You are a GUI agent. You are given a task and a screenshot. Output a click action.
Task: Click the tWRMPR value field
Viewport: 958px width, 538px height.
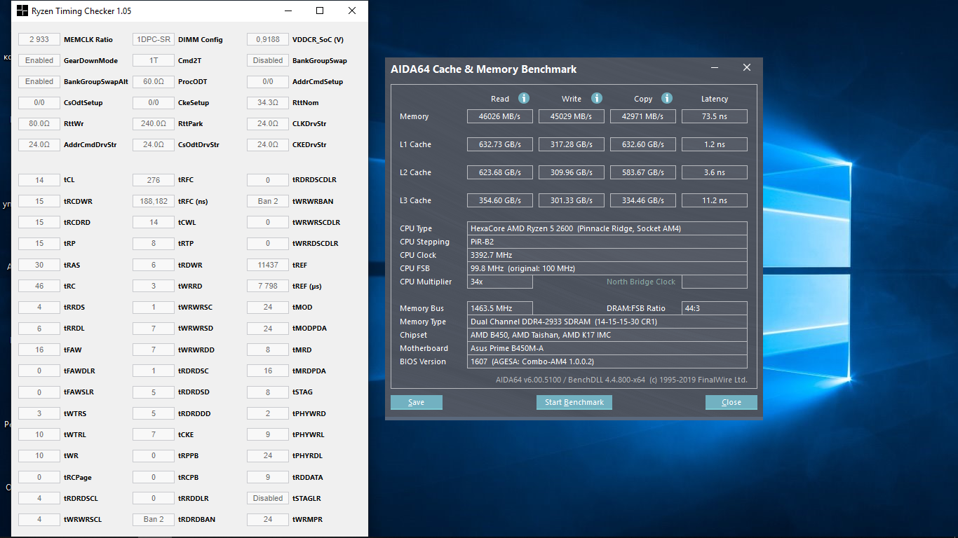coord(268,519)
